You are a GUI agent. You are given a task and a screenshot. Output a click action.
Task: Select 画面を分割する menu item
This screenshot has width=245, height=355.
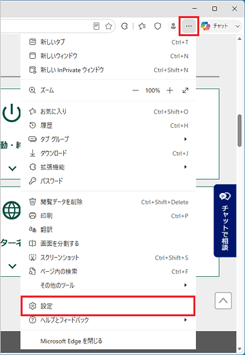108,243
